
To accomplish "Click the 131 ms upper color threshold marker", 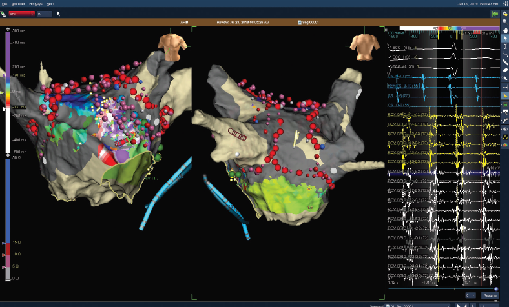I will [4, 75].
